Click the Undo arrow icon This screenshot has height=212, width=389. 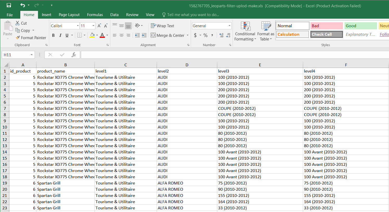pos(23,5)
